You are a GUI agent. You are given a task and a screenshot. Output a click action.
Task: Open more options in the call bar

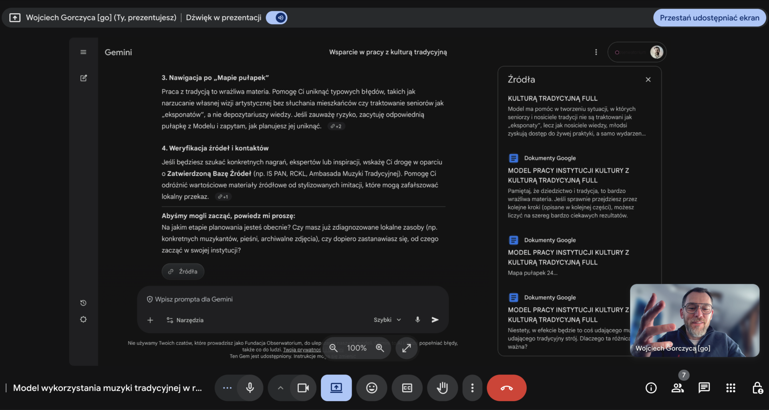coord(472,388)
